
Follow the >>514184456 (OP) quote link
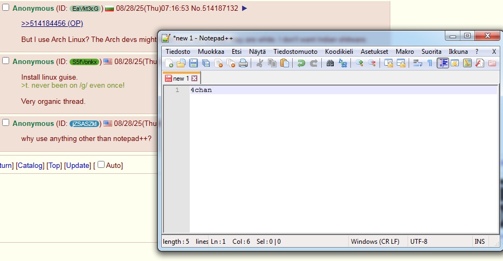[52, 23]
